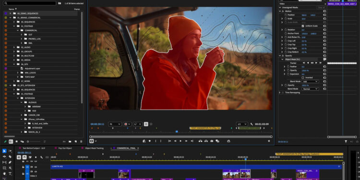This screenshot has height=180, width=360.
Task: Select the Type tool
Action: point(10,174)
